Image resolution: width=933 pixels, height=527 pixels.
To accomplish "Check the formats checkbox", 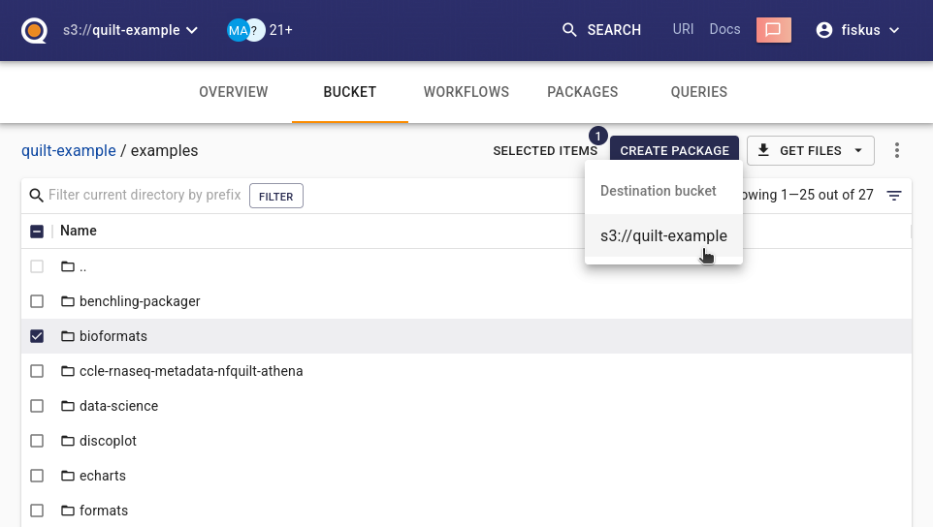I will pos(37,511).
